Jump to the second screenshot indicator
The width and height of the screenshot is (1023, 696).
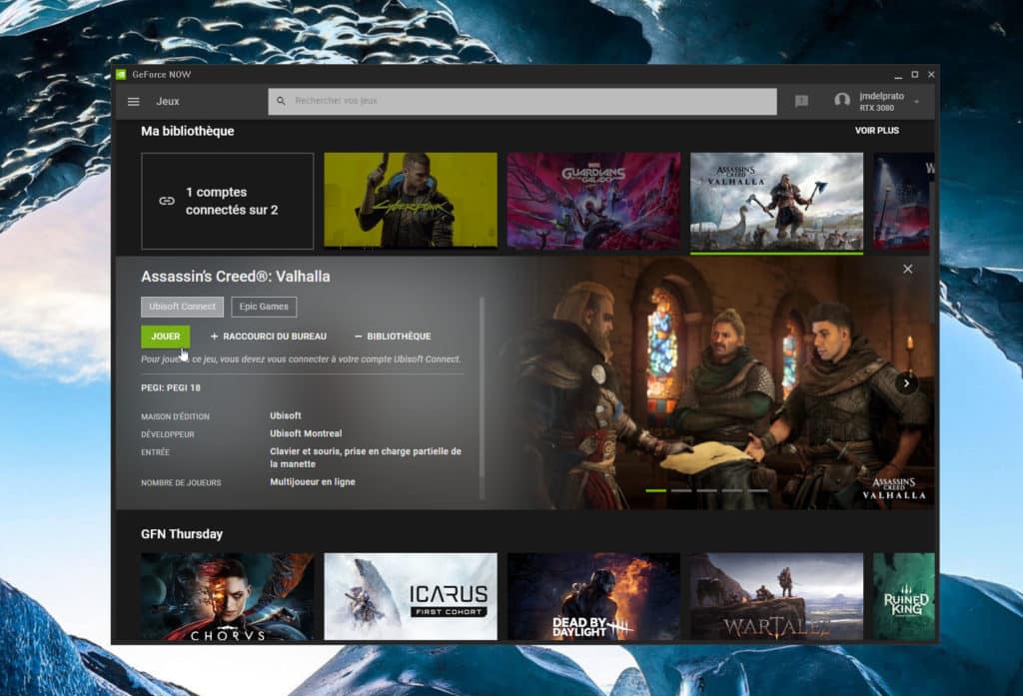(681, 490)
